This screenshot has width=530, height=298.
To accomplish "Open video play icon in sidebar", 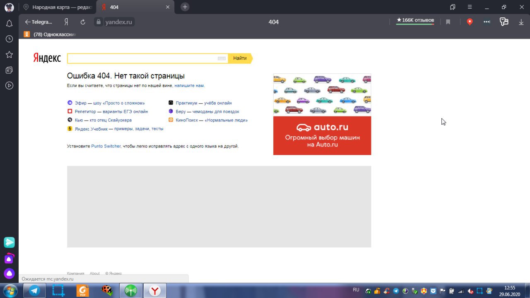I will tap(9, 86).
